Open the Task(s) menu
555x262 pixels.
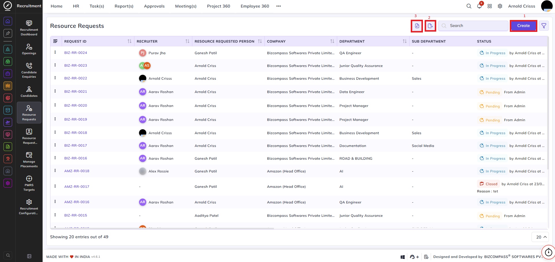97,6
